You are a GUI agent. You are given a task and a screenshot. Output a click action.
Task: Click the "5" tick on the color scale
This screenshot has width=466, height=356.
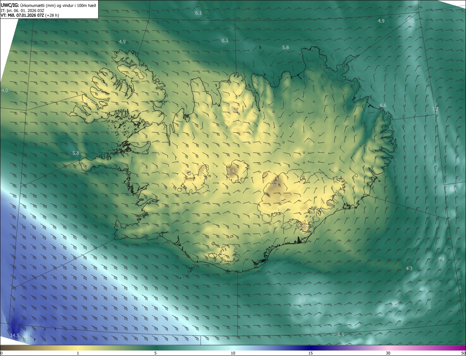click(155, 353)
